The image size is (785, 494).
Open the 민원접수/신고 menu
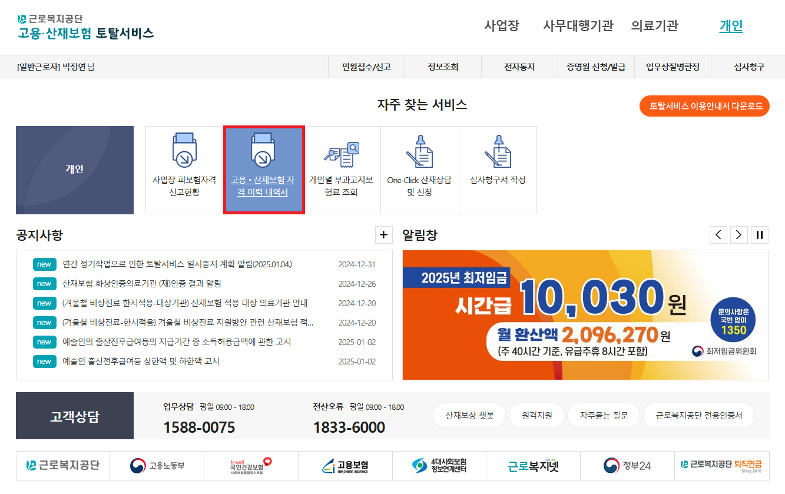click(366, 67)
